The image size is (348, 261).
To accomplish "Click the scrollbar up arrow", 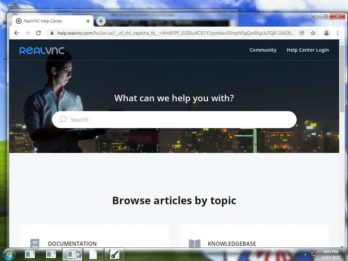I will 342,42.
